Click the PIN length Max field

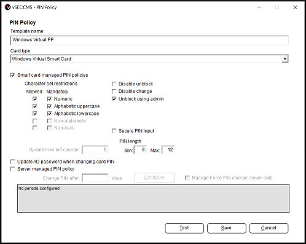[168, 150]
